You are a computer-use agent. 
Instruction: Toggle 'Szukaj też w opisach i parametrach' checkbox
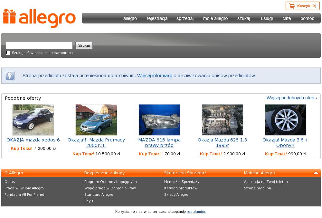[x=8, y=53]
